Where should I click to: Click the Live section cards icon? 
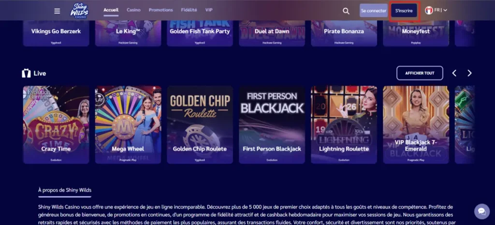26,74
